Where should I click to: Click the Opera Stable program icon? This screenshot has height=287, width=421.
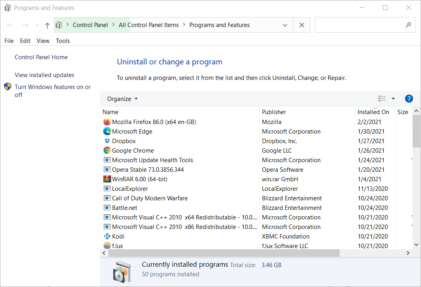(107, 169)
